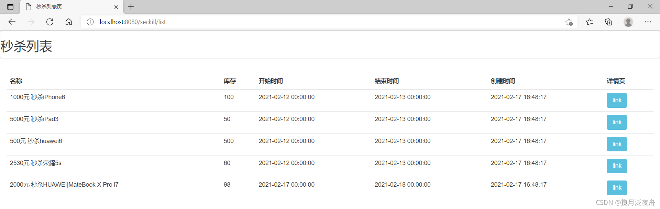660x209 pixels.
Task: Go back to previous page
Action: [x=12, y=22]
